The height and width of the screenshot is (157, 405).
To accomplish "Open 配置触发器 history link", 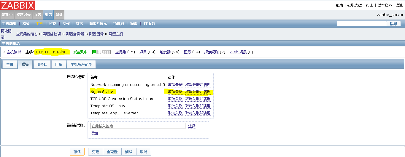I will point(75,34).
